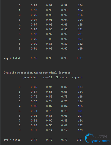Screen dimensions: 111x145
Task: Click support value 207 in upper table
Action: coord(80,34)
